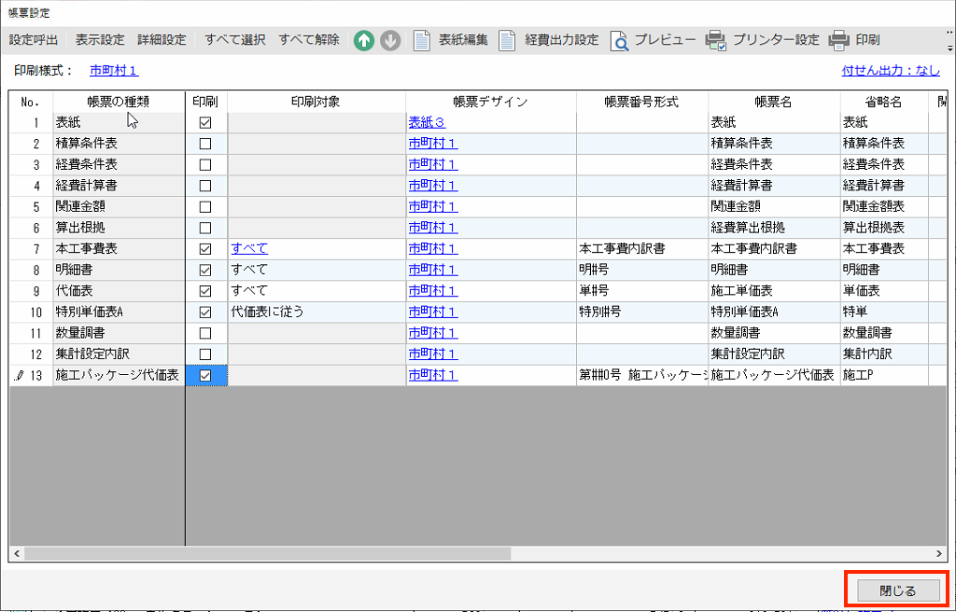This screenshot has height=612, width=956.
Task: Open 市町村１ design link for 積算条件表
Action: point(433,144)
